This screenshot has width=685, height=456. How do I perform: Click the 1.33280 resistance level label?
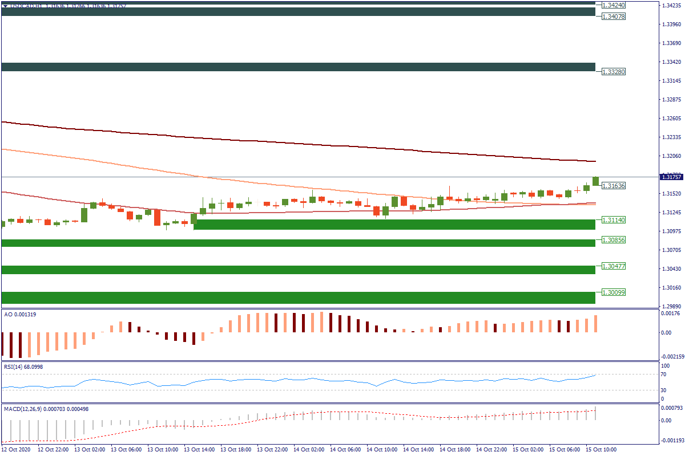tap(614, 72)
